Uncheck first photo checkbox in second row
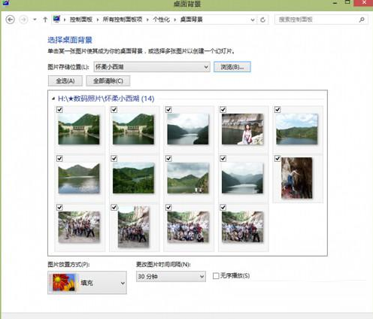373x319 pixels. [59, 159]
